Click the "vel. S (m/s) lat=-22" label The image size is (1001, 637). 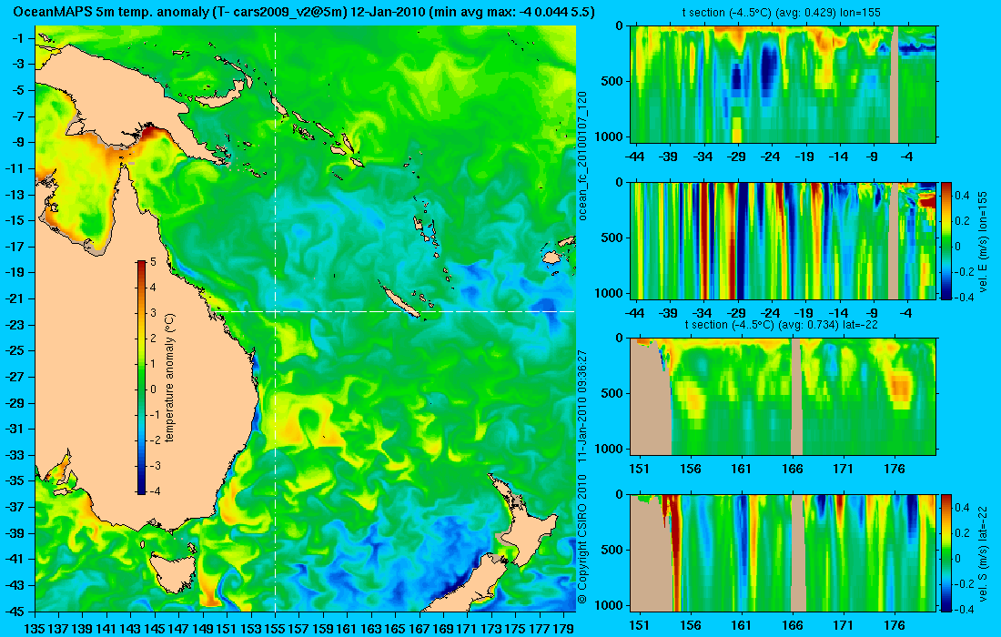pos(983,552)
